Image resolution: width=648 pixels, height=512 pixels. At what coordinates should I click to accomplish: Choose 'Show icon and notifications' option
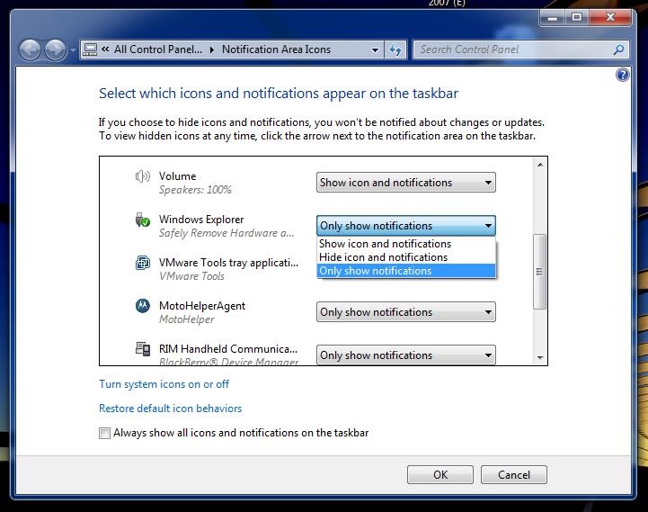[386, 244]
